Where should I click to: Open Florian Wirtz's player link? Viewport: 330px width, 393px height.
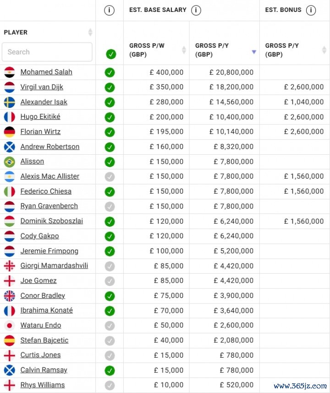(x=40, y=132)
